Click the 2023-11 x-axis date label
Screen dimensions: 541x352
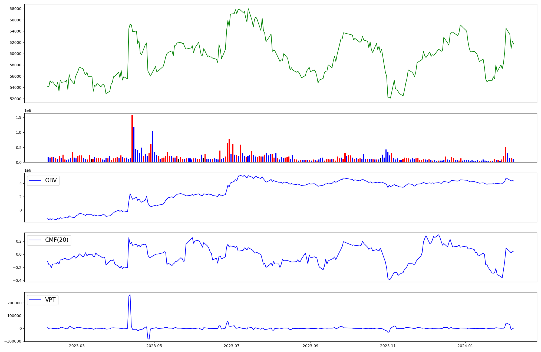[388, 346]
